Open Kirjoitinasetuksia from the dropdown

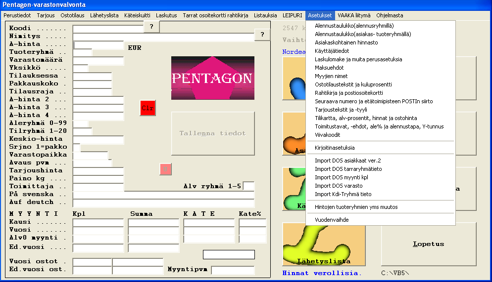pos(335,148)
